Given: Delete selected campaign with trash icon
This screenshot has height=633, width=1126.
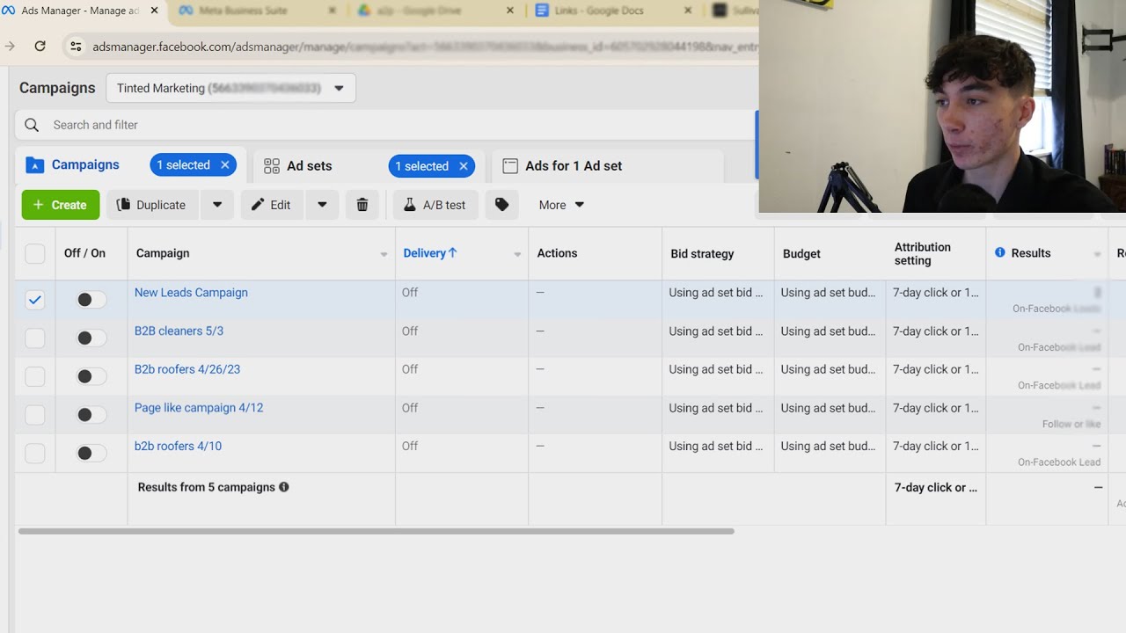Looking at the screenshot, I should point(362,205).
